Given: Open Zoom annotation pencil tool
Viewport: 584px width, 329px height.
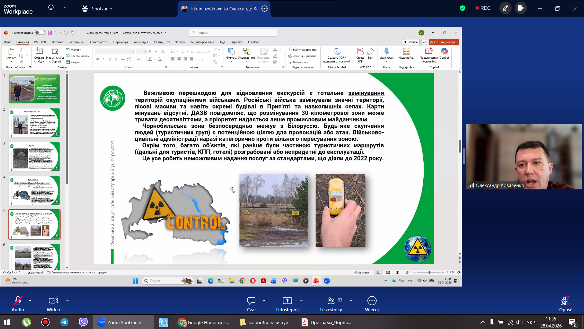Looking at the screenshot, I should pyautogui.click(x=506, y=8).
